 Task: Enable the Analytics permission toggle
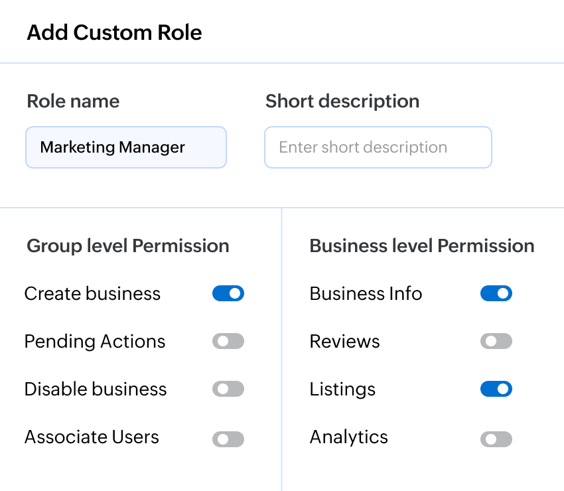pyautogui.click(x=496, y=439)
